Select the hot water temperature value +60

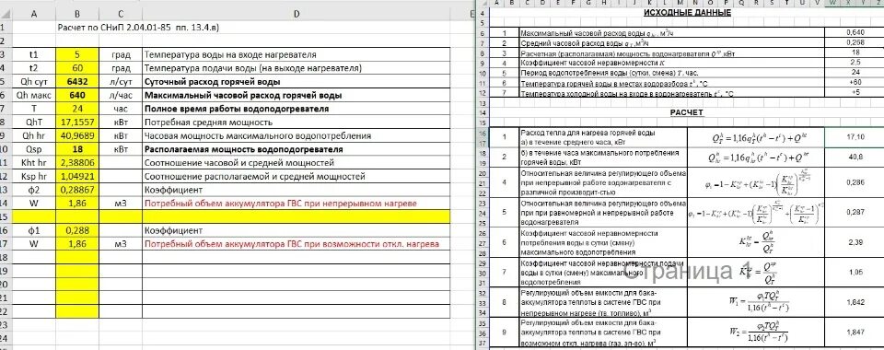[x=855, y=82]
